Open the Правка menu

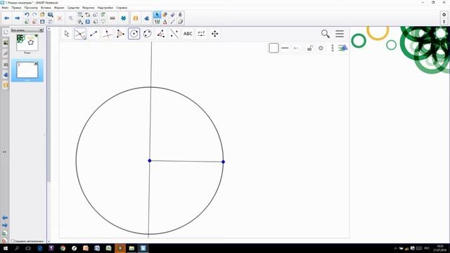tap(16, 8)
